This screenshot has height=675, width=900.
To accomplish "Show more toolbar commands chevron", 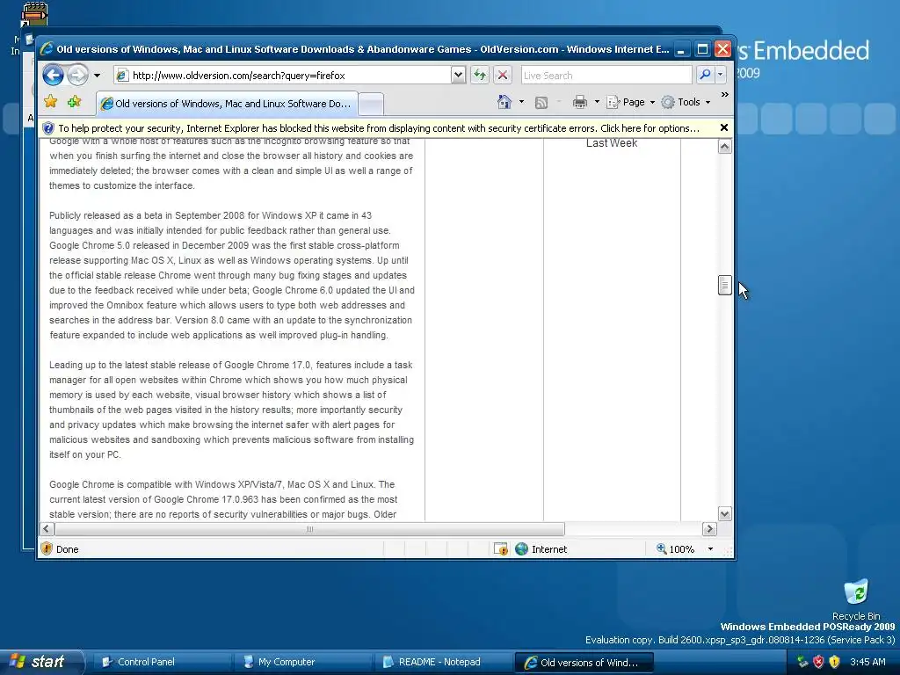I will click(725, 94).
